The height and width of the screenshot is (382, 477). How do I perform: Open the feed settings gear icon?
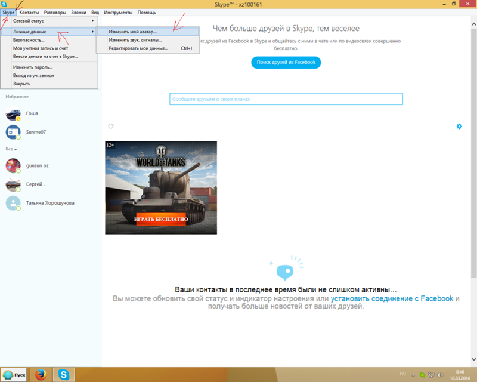459,126
